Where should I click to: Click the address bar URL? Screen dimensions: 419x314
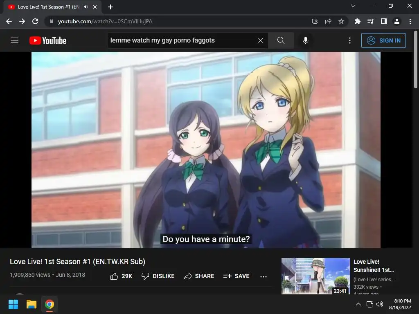coord(105,21)
